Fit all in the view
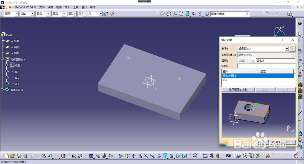304x164 pixels. pyautogui.click(x=127, y=156)
